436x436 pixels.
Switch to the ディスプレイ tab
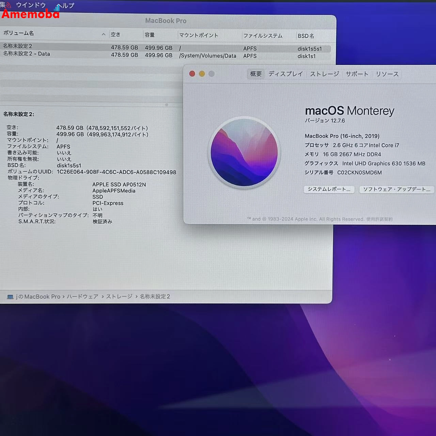click(x=286, y=74)
